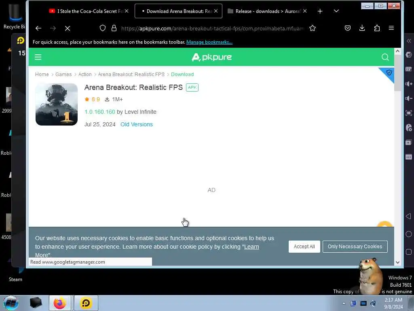Go back with the browser back arrow
Viewport: 414px width, 311px height.
(38, 28)
